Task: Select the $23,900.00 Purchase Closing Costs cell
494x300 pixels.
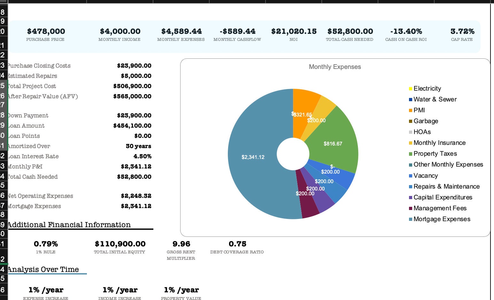Action: pos(134,65)
